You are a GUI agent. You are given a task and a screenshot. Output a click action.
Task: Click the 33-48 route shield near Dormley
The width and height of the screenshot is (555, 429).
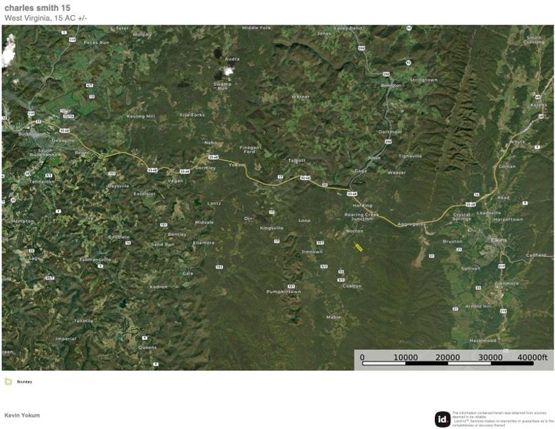(x=184, y=170)
